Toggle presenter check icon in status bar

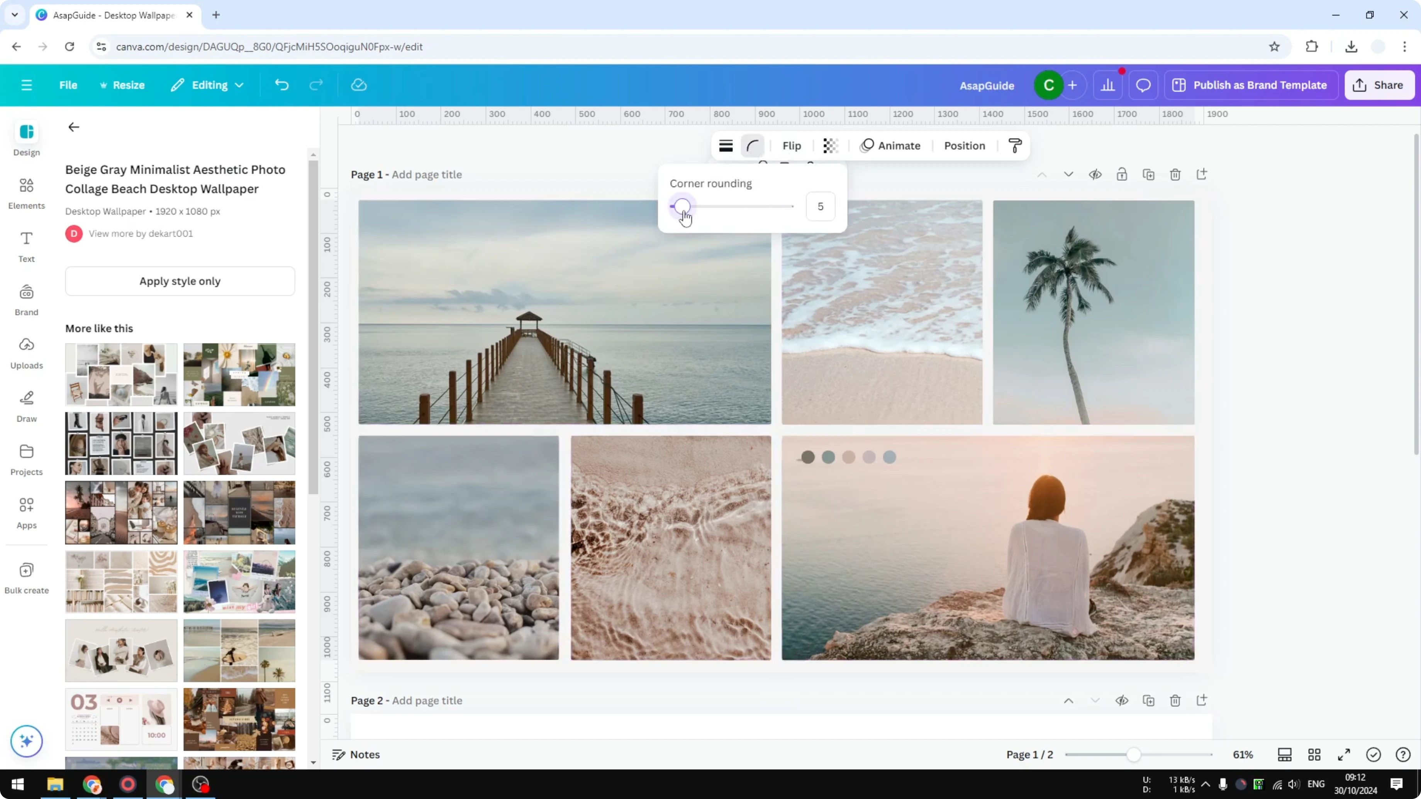click(1374, 755)
